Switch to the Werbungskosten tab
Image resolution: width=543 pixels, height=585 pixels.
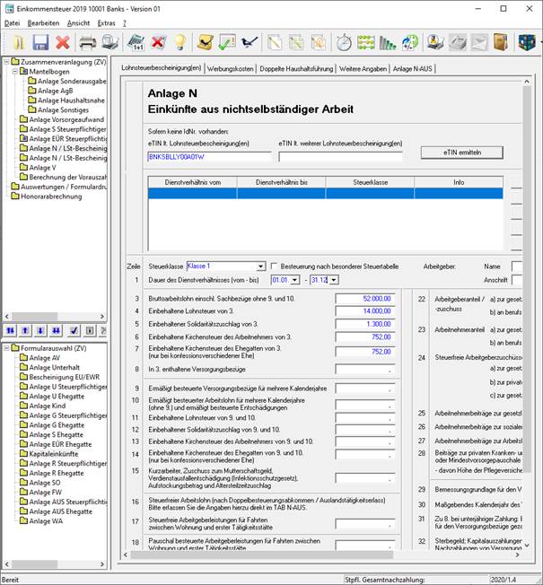coord(231,69)
